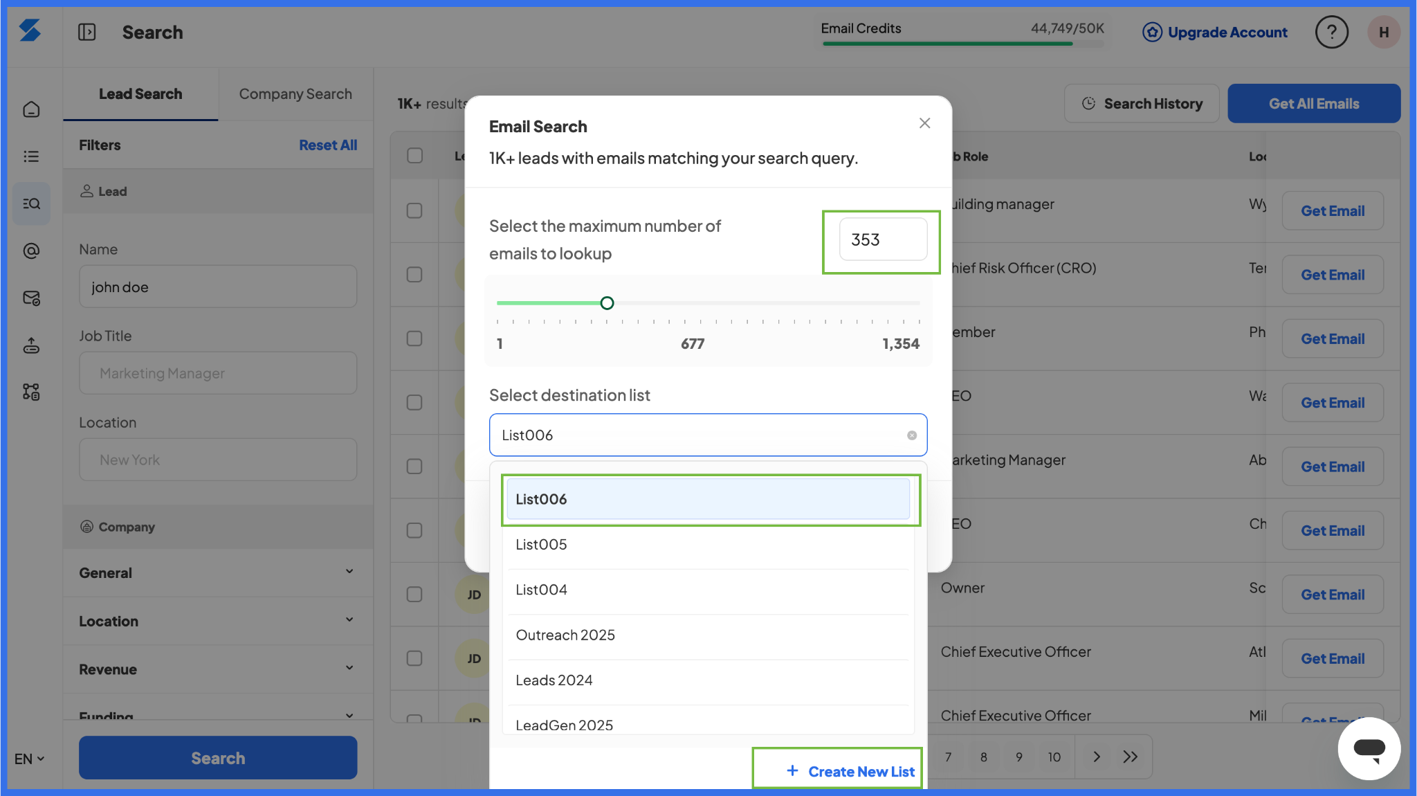1417x796 pixels.
Task: Go to results page 8
Action: tap(983, 757)
